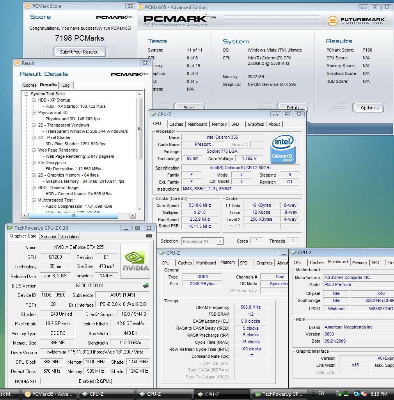This screenshot has height=400, width=394.
Task: Click the Core Voltage value 1.792 V
Action: pos(249,159)
